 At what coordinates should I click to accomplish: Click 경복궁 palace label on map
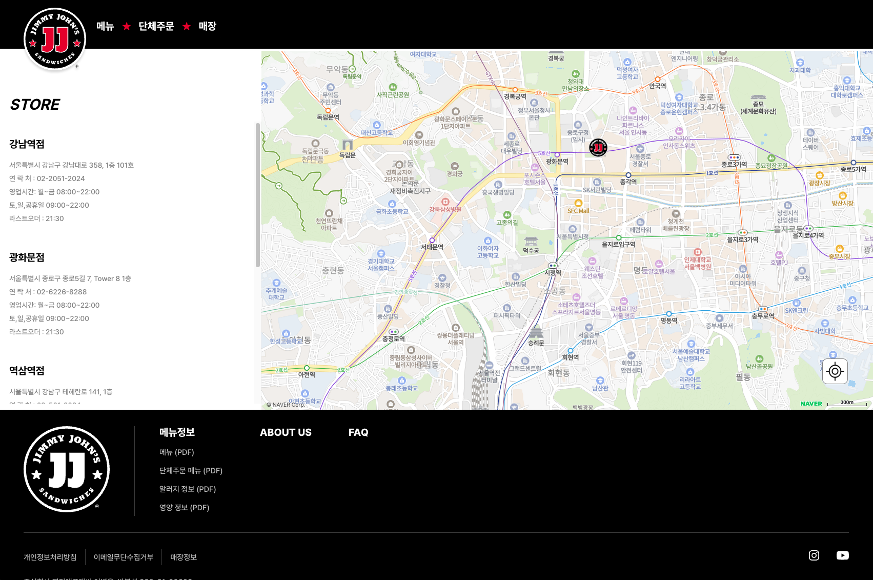coord(556,58)
